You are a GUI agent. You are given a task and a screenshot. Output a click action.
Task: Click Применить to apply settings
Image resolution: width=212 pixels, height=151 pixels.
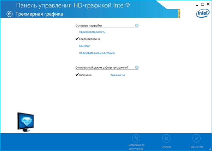click(196, 141)
